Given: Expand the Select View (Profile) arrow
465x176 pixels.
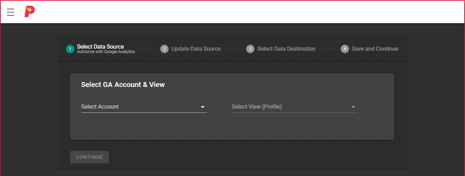Looking at the screenshot, I should 353,107.
